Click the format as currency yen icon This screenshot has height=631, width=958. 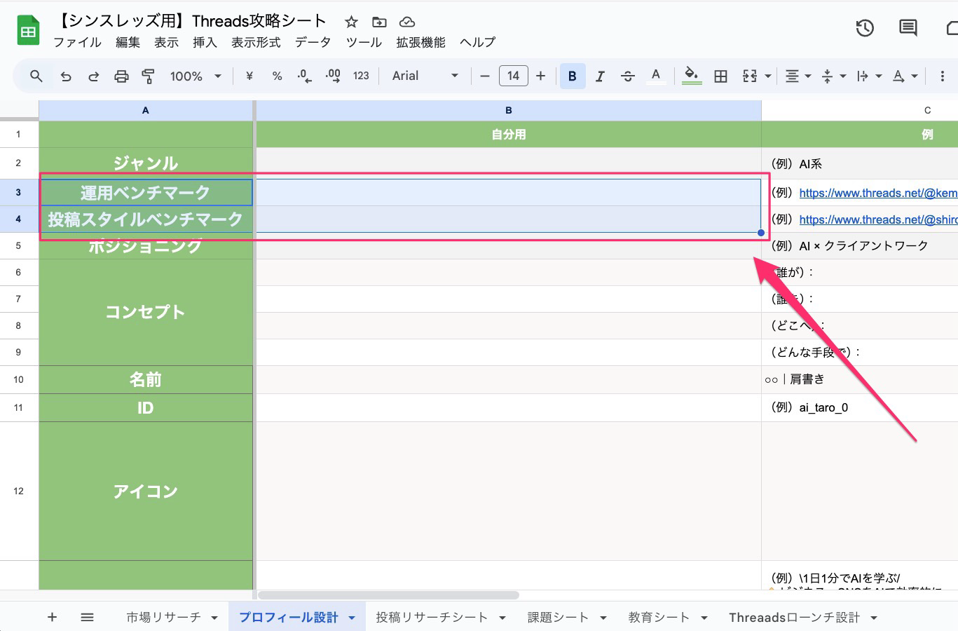pyautogui.click(x=249, y=76)
